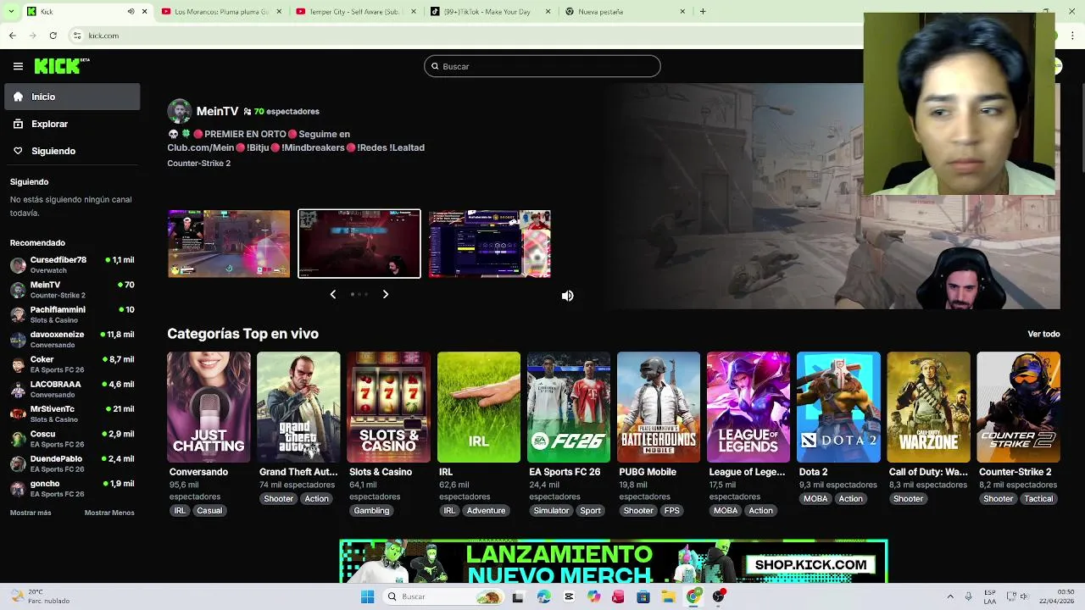Open goncho recommended channel
The width and height of the screenshot is (1085, 610).
[72, 489]
